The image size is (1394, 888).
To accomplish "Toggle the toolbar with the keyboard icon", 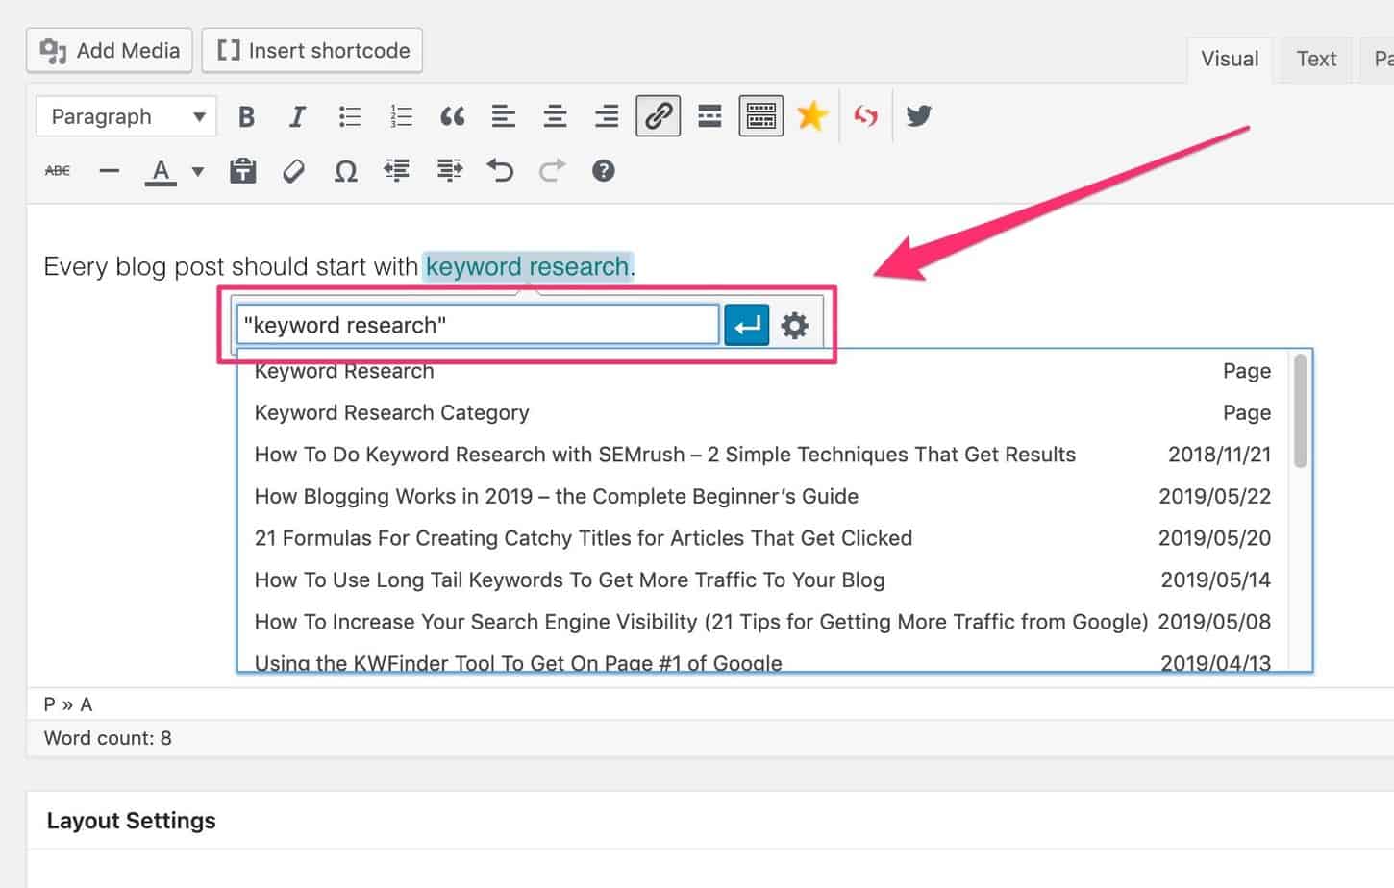I will pos(760,115).
